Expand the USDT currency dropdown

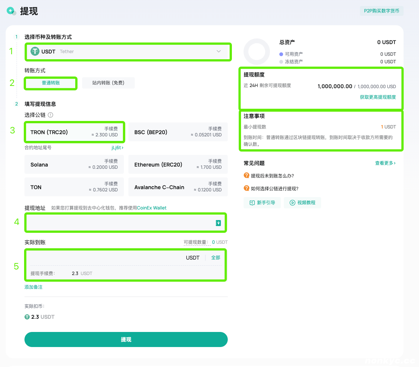[x=219, y=52]
